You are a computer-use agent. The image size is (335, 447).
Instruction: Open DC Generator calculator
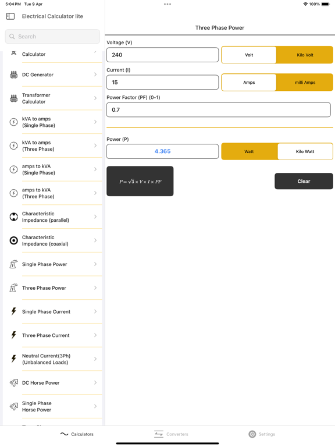(x=53, y=74)
